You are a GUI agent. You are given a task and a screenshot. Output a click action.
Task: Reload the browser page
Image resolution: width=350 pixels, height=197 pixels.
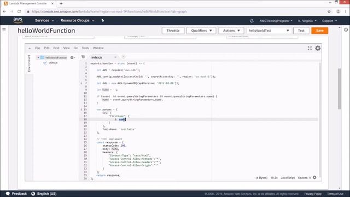[x=19, y=11]
